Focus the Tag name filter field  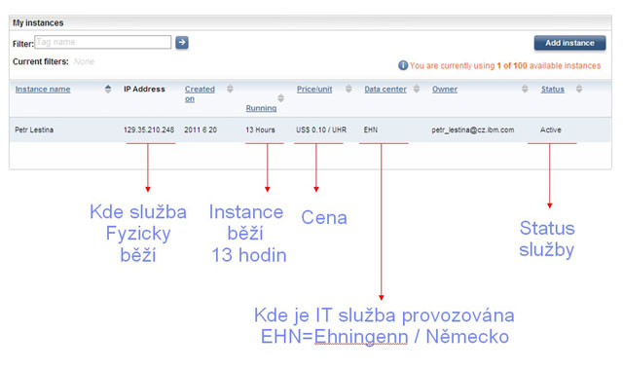pos(103,42)
